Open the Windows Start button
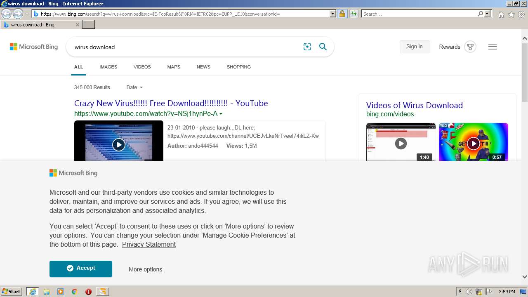Image resolution: width=528 pixels, height=297 pixels. pyautogui.click(x=12, y=292)
